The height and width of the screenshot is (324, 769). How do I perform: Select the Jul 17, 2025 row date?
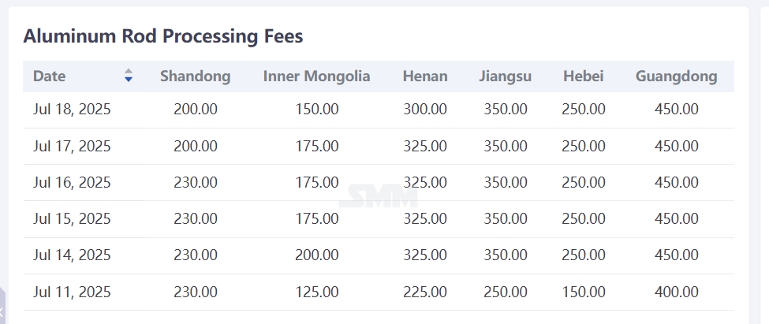point(72,146)
